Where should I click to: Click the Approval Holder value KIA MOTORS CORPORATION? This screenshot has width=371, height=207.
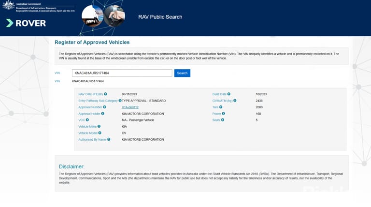[143, 114]
